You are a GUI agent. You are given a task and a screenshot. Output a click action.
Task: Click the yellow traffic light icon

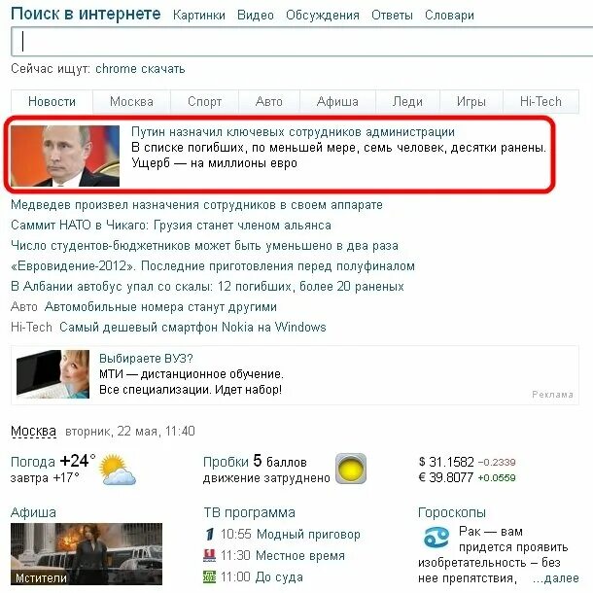tap(351, 469)
